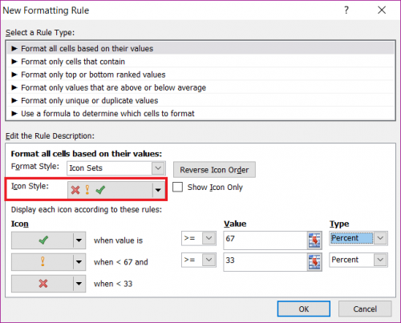The height and width of the screenshot is (323, 401).
Task: Open the second Percent type dropdown
Action: tap(381, 260)
